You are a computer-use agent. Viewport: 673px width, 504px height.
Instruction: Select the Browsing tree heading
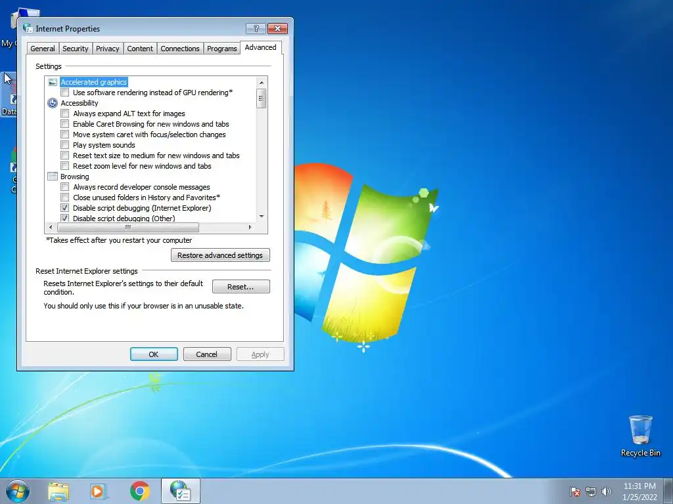(x=75, y=177)
